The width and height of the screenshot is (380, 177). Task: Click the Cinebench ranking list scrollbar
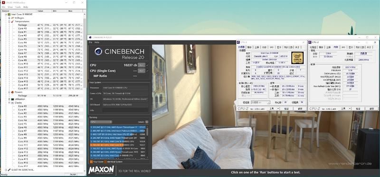tap(147, 131)
